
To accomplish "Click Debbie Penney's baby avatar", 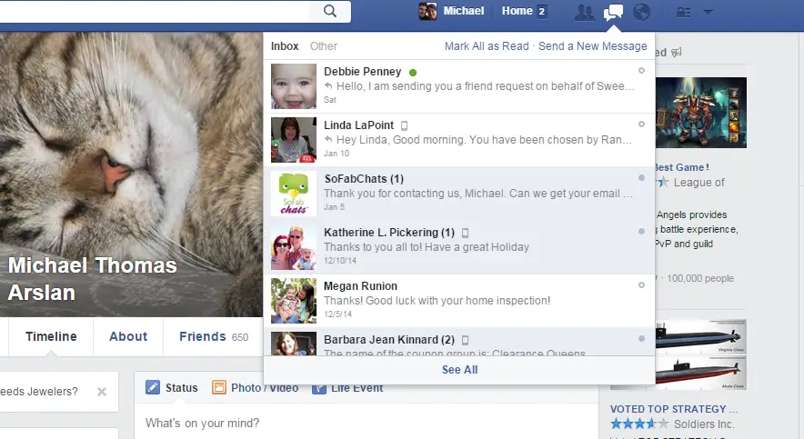I will click(293, 86).
